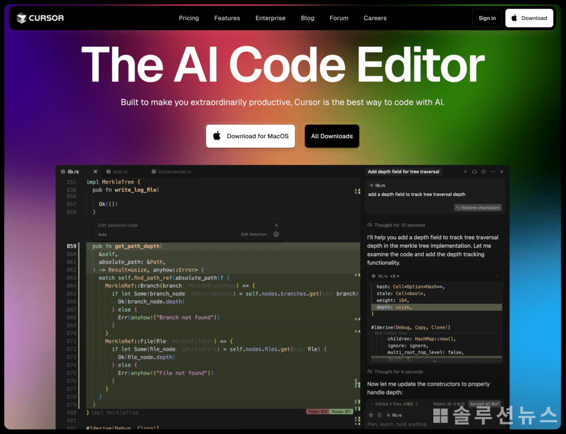Screen dimensions: 566x434
Task: Click the @ mention icon in the chat input
Action: [x=371, y=415]
